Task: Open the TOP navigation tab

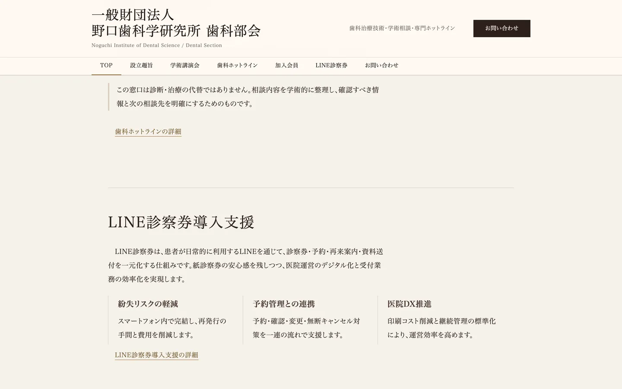Action: tap(106, 66)
